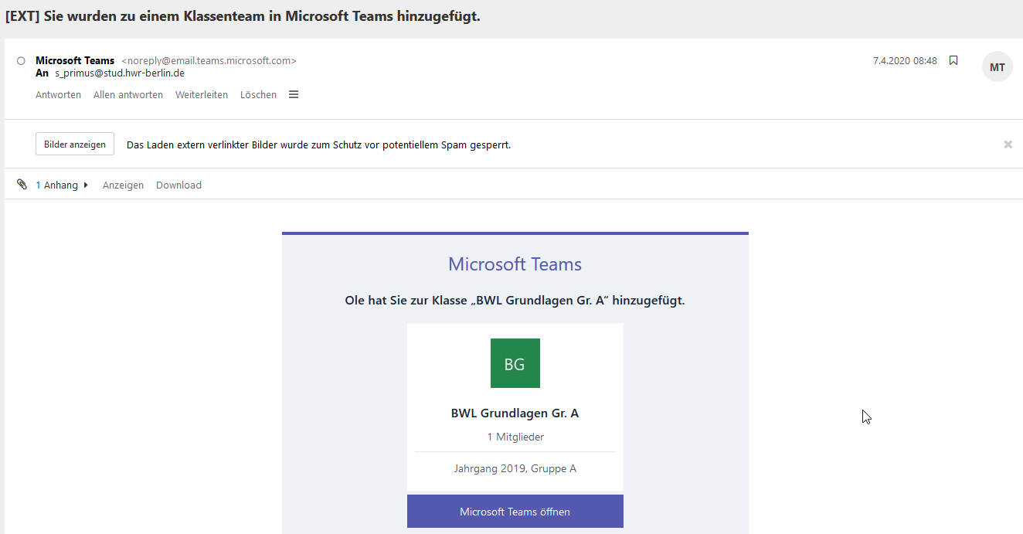Dismiss the blocked images warning

pos(1008,145)
